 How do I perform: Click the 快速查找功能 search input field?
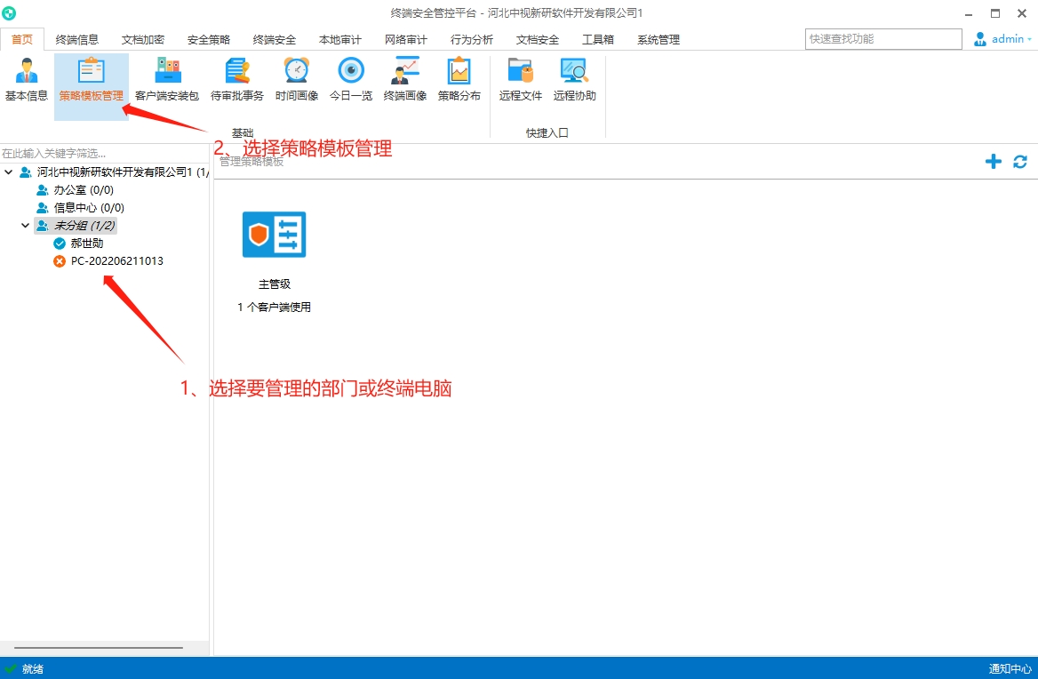(882, 38)
